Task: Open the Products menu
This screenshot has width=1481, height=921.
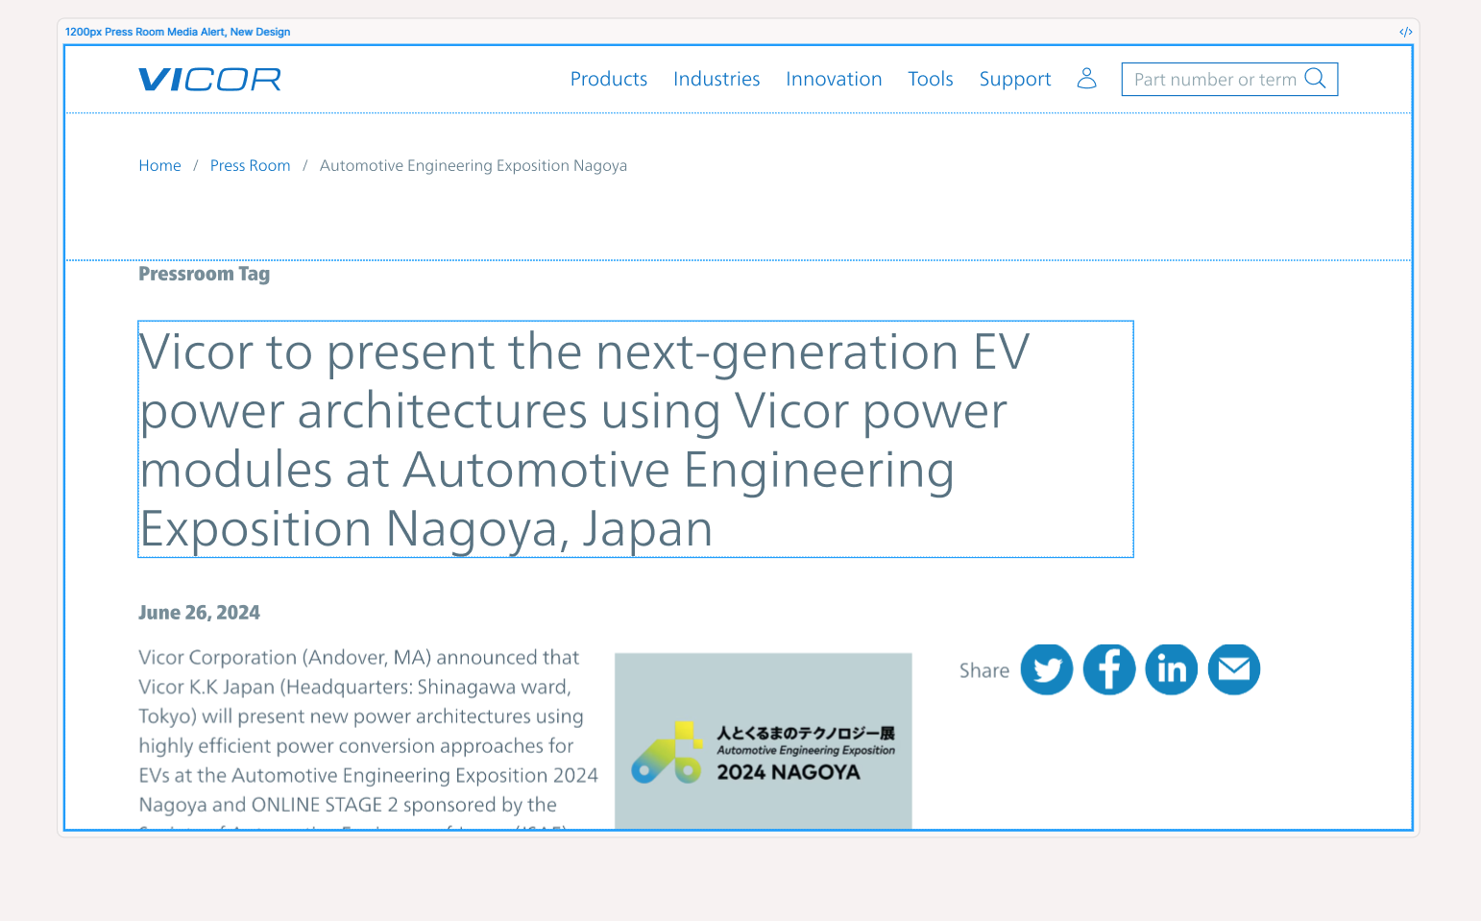Action: [x=609, y=79]
